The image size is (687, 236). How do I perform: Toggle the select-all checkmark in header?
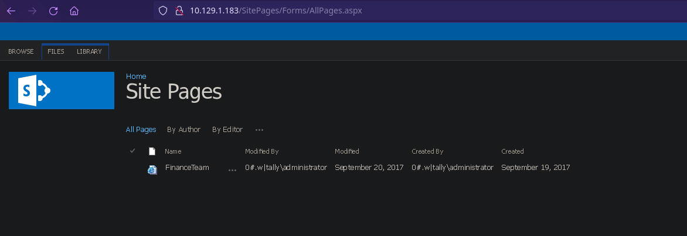click(x=132, y=151)
